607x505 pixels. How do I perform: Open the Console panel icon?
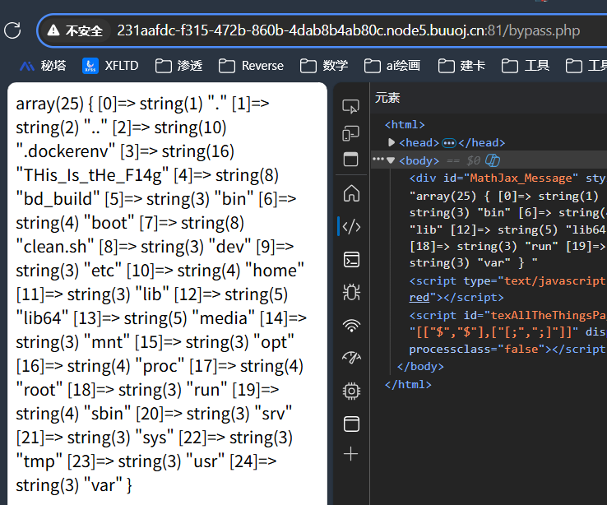tap(351, 260)
